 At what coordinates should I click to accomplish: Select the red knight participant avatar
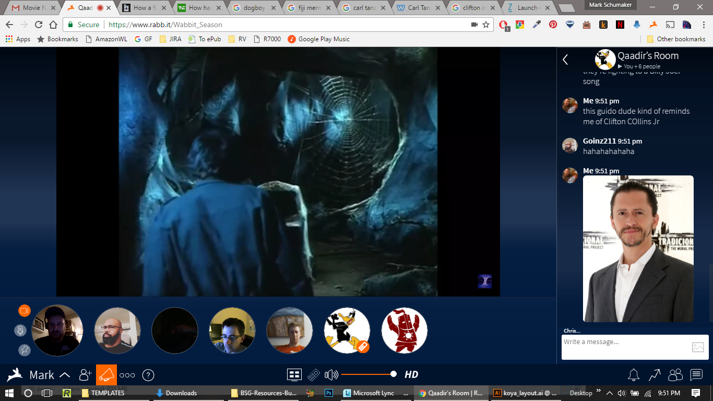[x=405, y=331]
